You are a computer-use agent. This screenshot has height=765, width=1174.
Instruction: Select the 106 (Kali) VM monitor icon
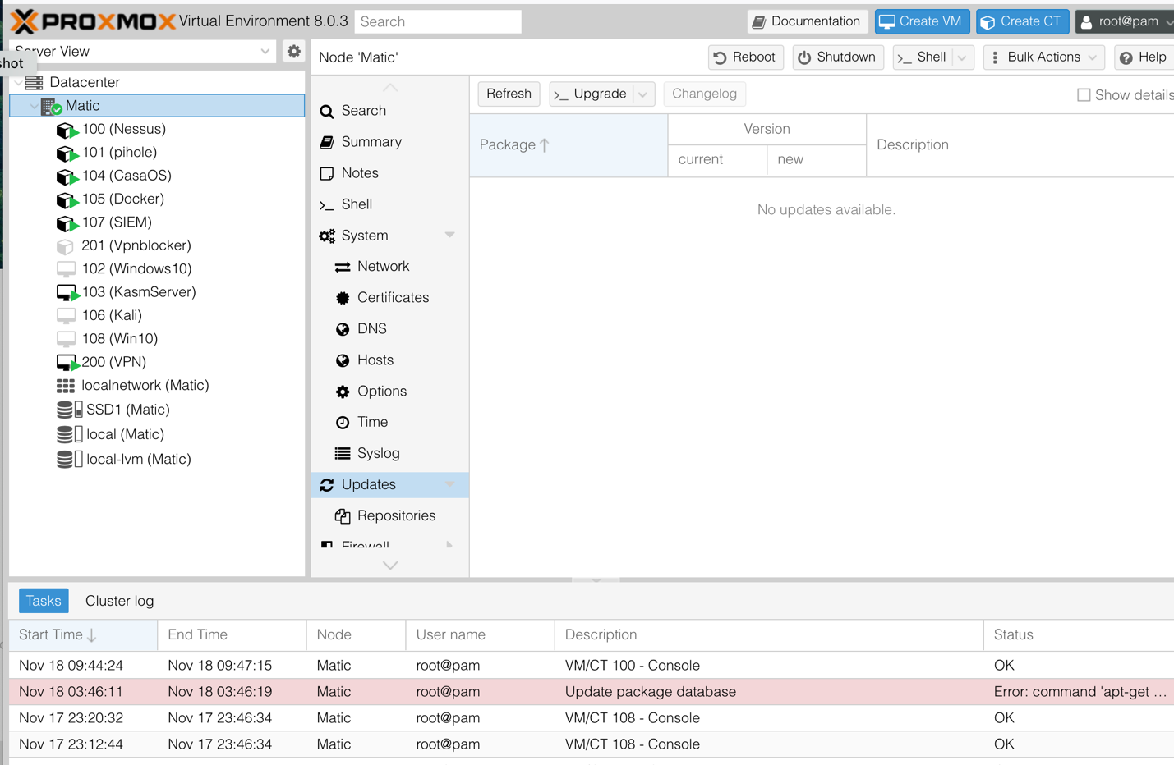point(66,316)
